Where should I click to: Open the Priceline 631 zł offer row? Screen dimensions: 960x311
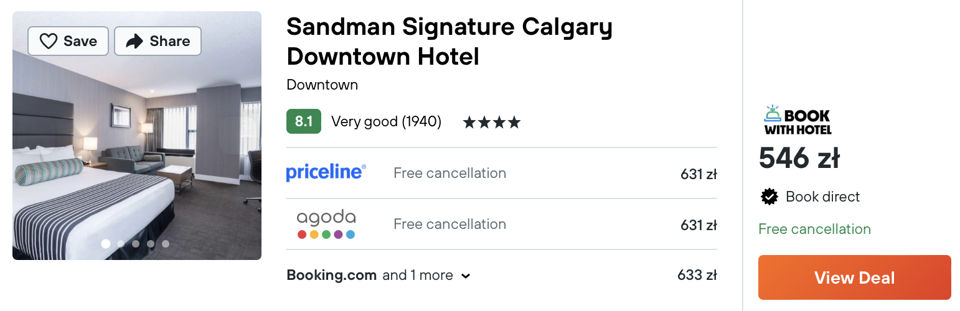[x=502, y=173]
